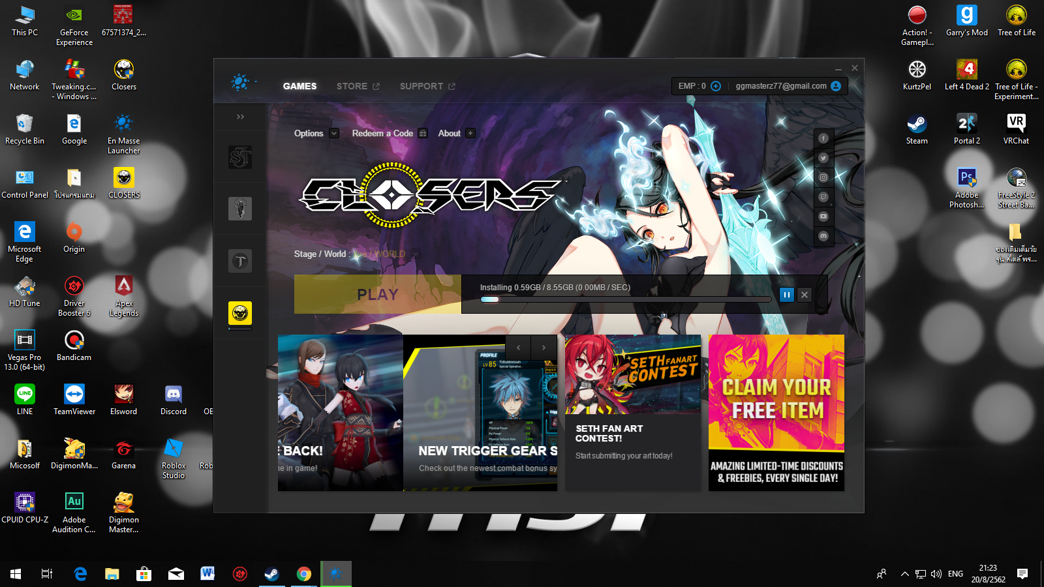Switch ENG input language

point(955,574)
